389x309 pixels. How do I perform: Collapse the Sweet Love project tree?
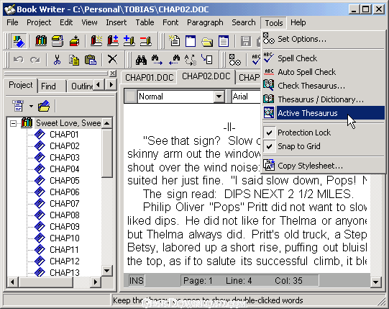[x=13, y=123]
